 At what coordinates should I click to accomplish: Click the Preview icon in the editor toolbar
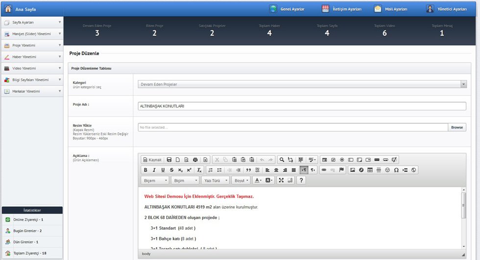(x=187, y=160)
